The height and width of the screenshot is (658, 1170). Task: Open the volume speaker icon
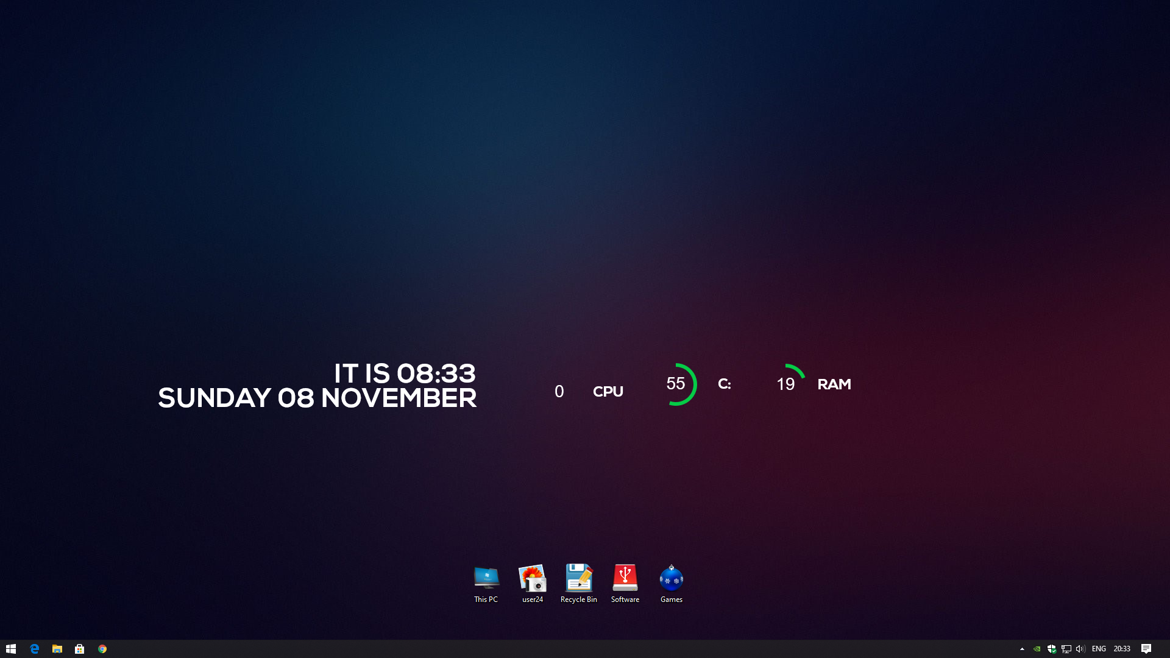coord(1080,649)
